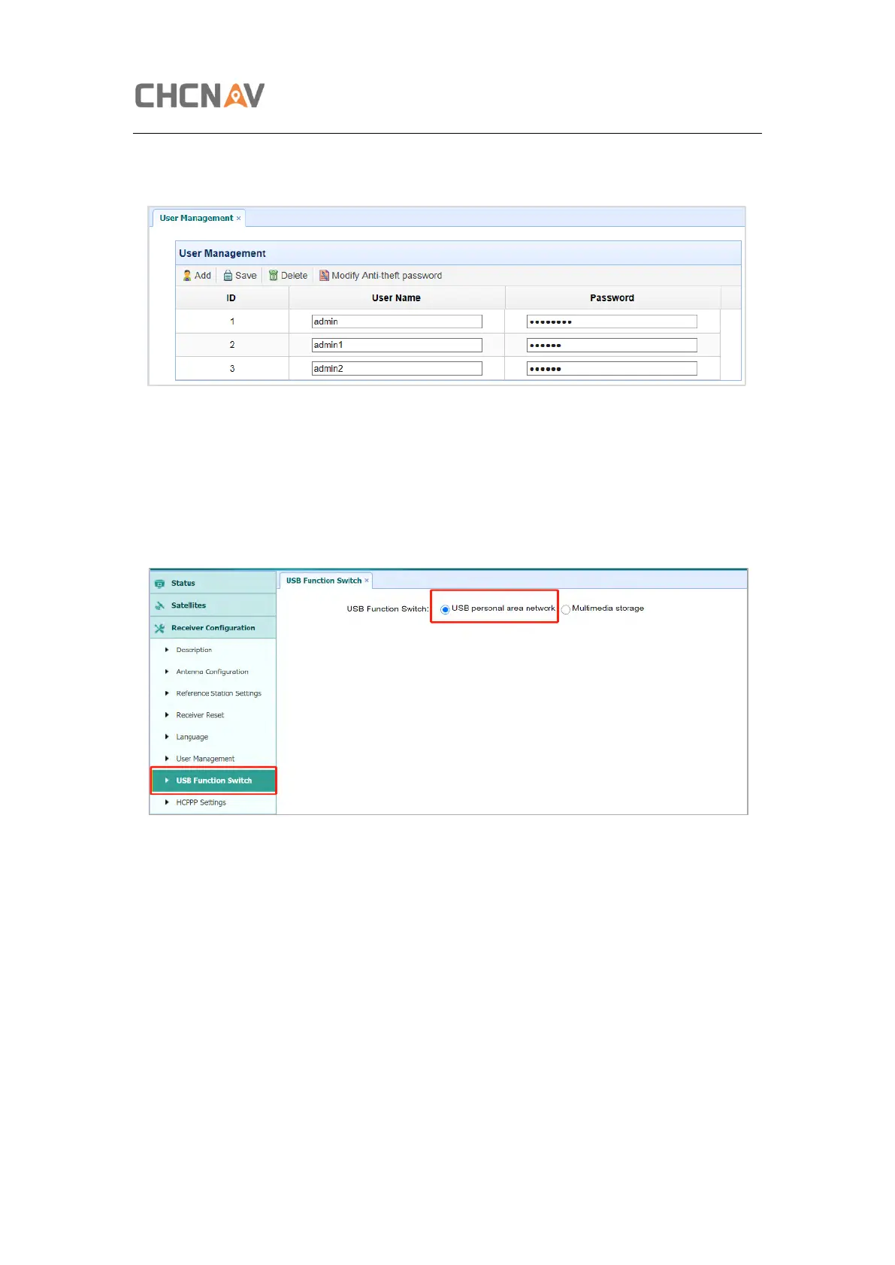Select USB Function Switch sidebar item
895x1265 pixels.
(x=213, y=780)
